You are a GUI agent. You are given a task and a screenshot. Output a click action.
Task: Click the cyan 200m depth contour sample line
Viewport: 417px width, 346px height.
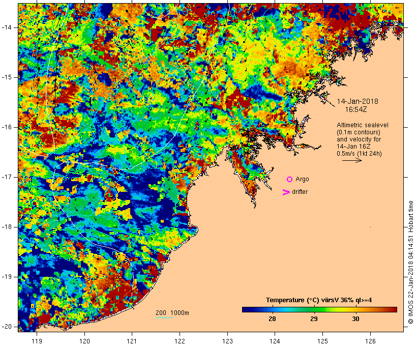point(164,318)
